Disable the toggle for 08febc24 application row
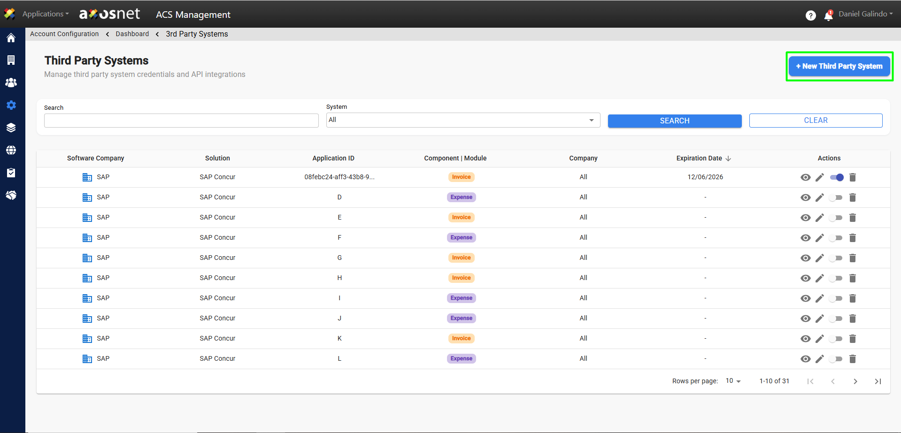Screen dimensions: 901x433 point(836,177)
